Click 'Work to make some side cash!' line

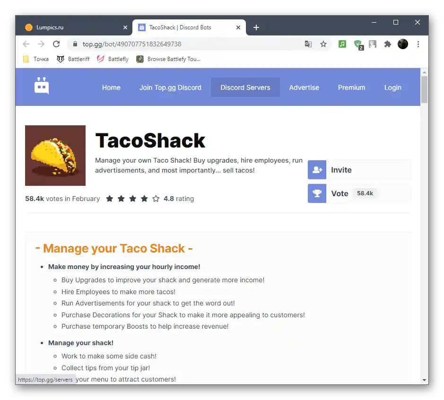[x=109, y=356]
